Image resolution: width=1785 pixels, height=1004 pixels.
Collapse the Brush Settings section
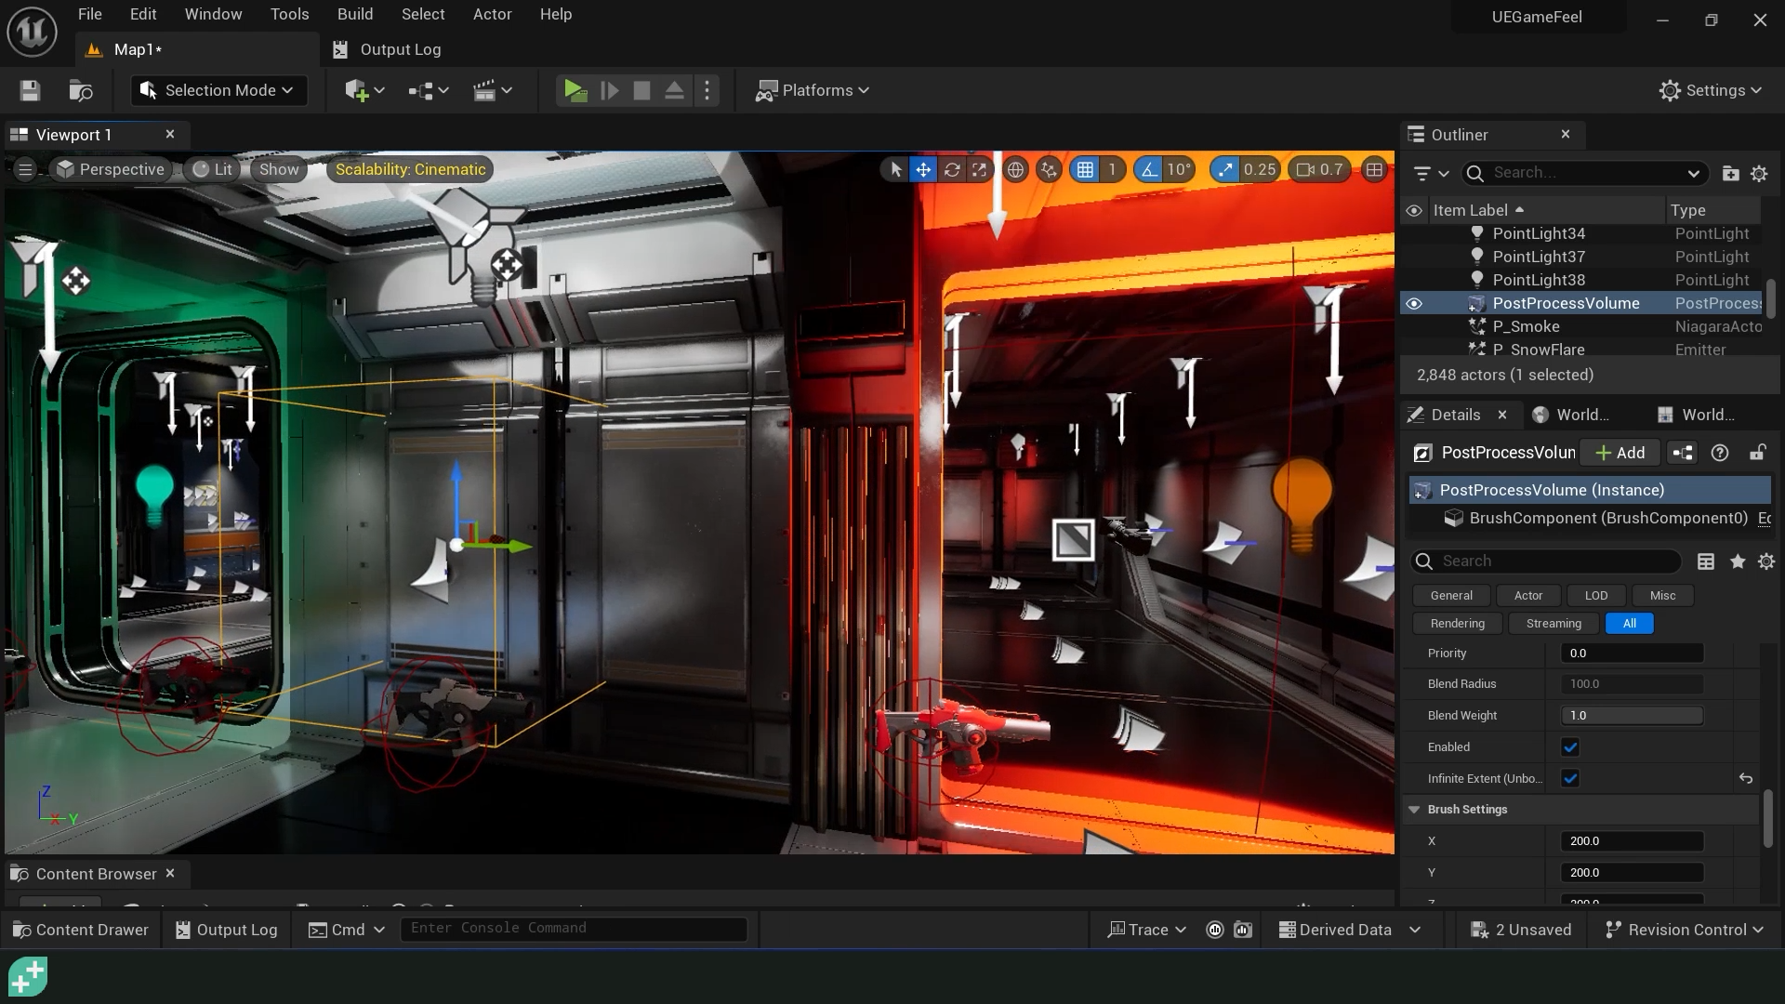[x=1414, y=809]
